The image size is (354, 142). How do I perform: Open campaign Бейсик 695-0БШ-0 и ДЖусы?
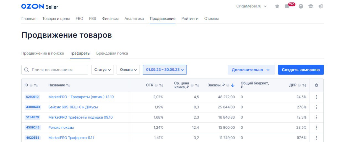click(x=73, y=107)
